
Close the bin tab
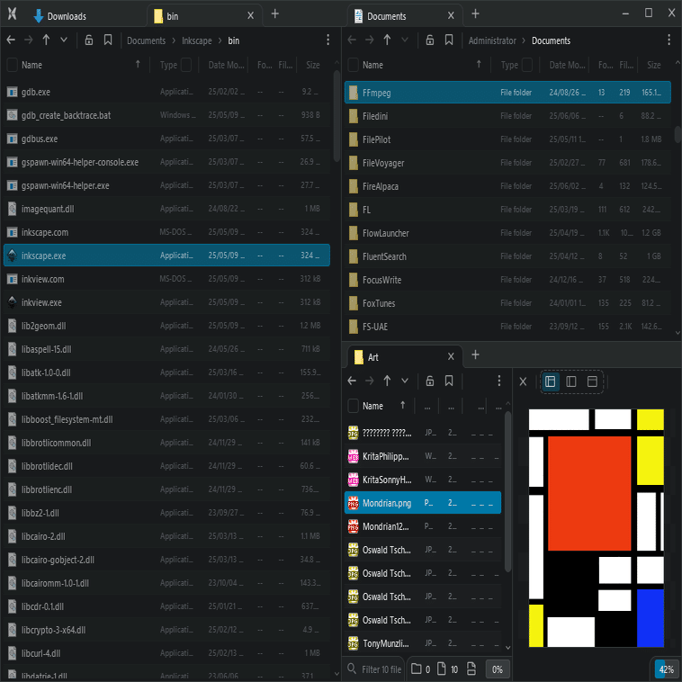tap(250, 15)
